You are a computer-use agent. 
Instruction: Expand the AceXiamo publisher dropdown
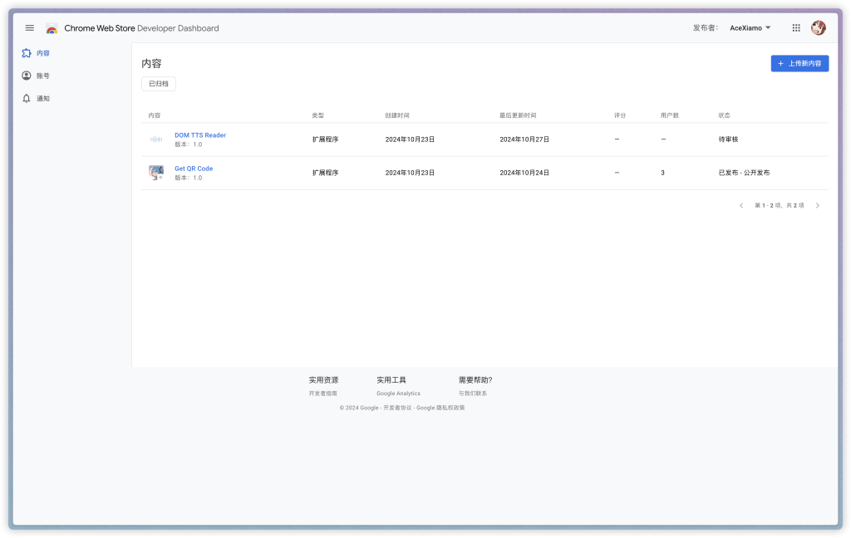750,28
